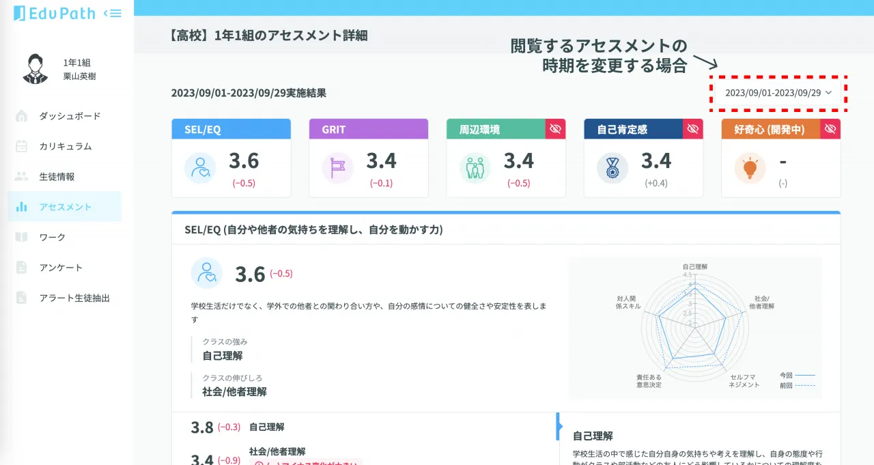This screenshot has width=874, height=465.
Task: Click the 自己理解 heading in the right description panel
Action: point(593,436)
